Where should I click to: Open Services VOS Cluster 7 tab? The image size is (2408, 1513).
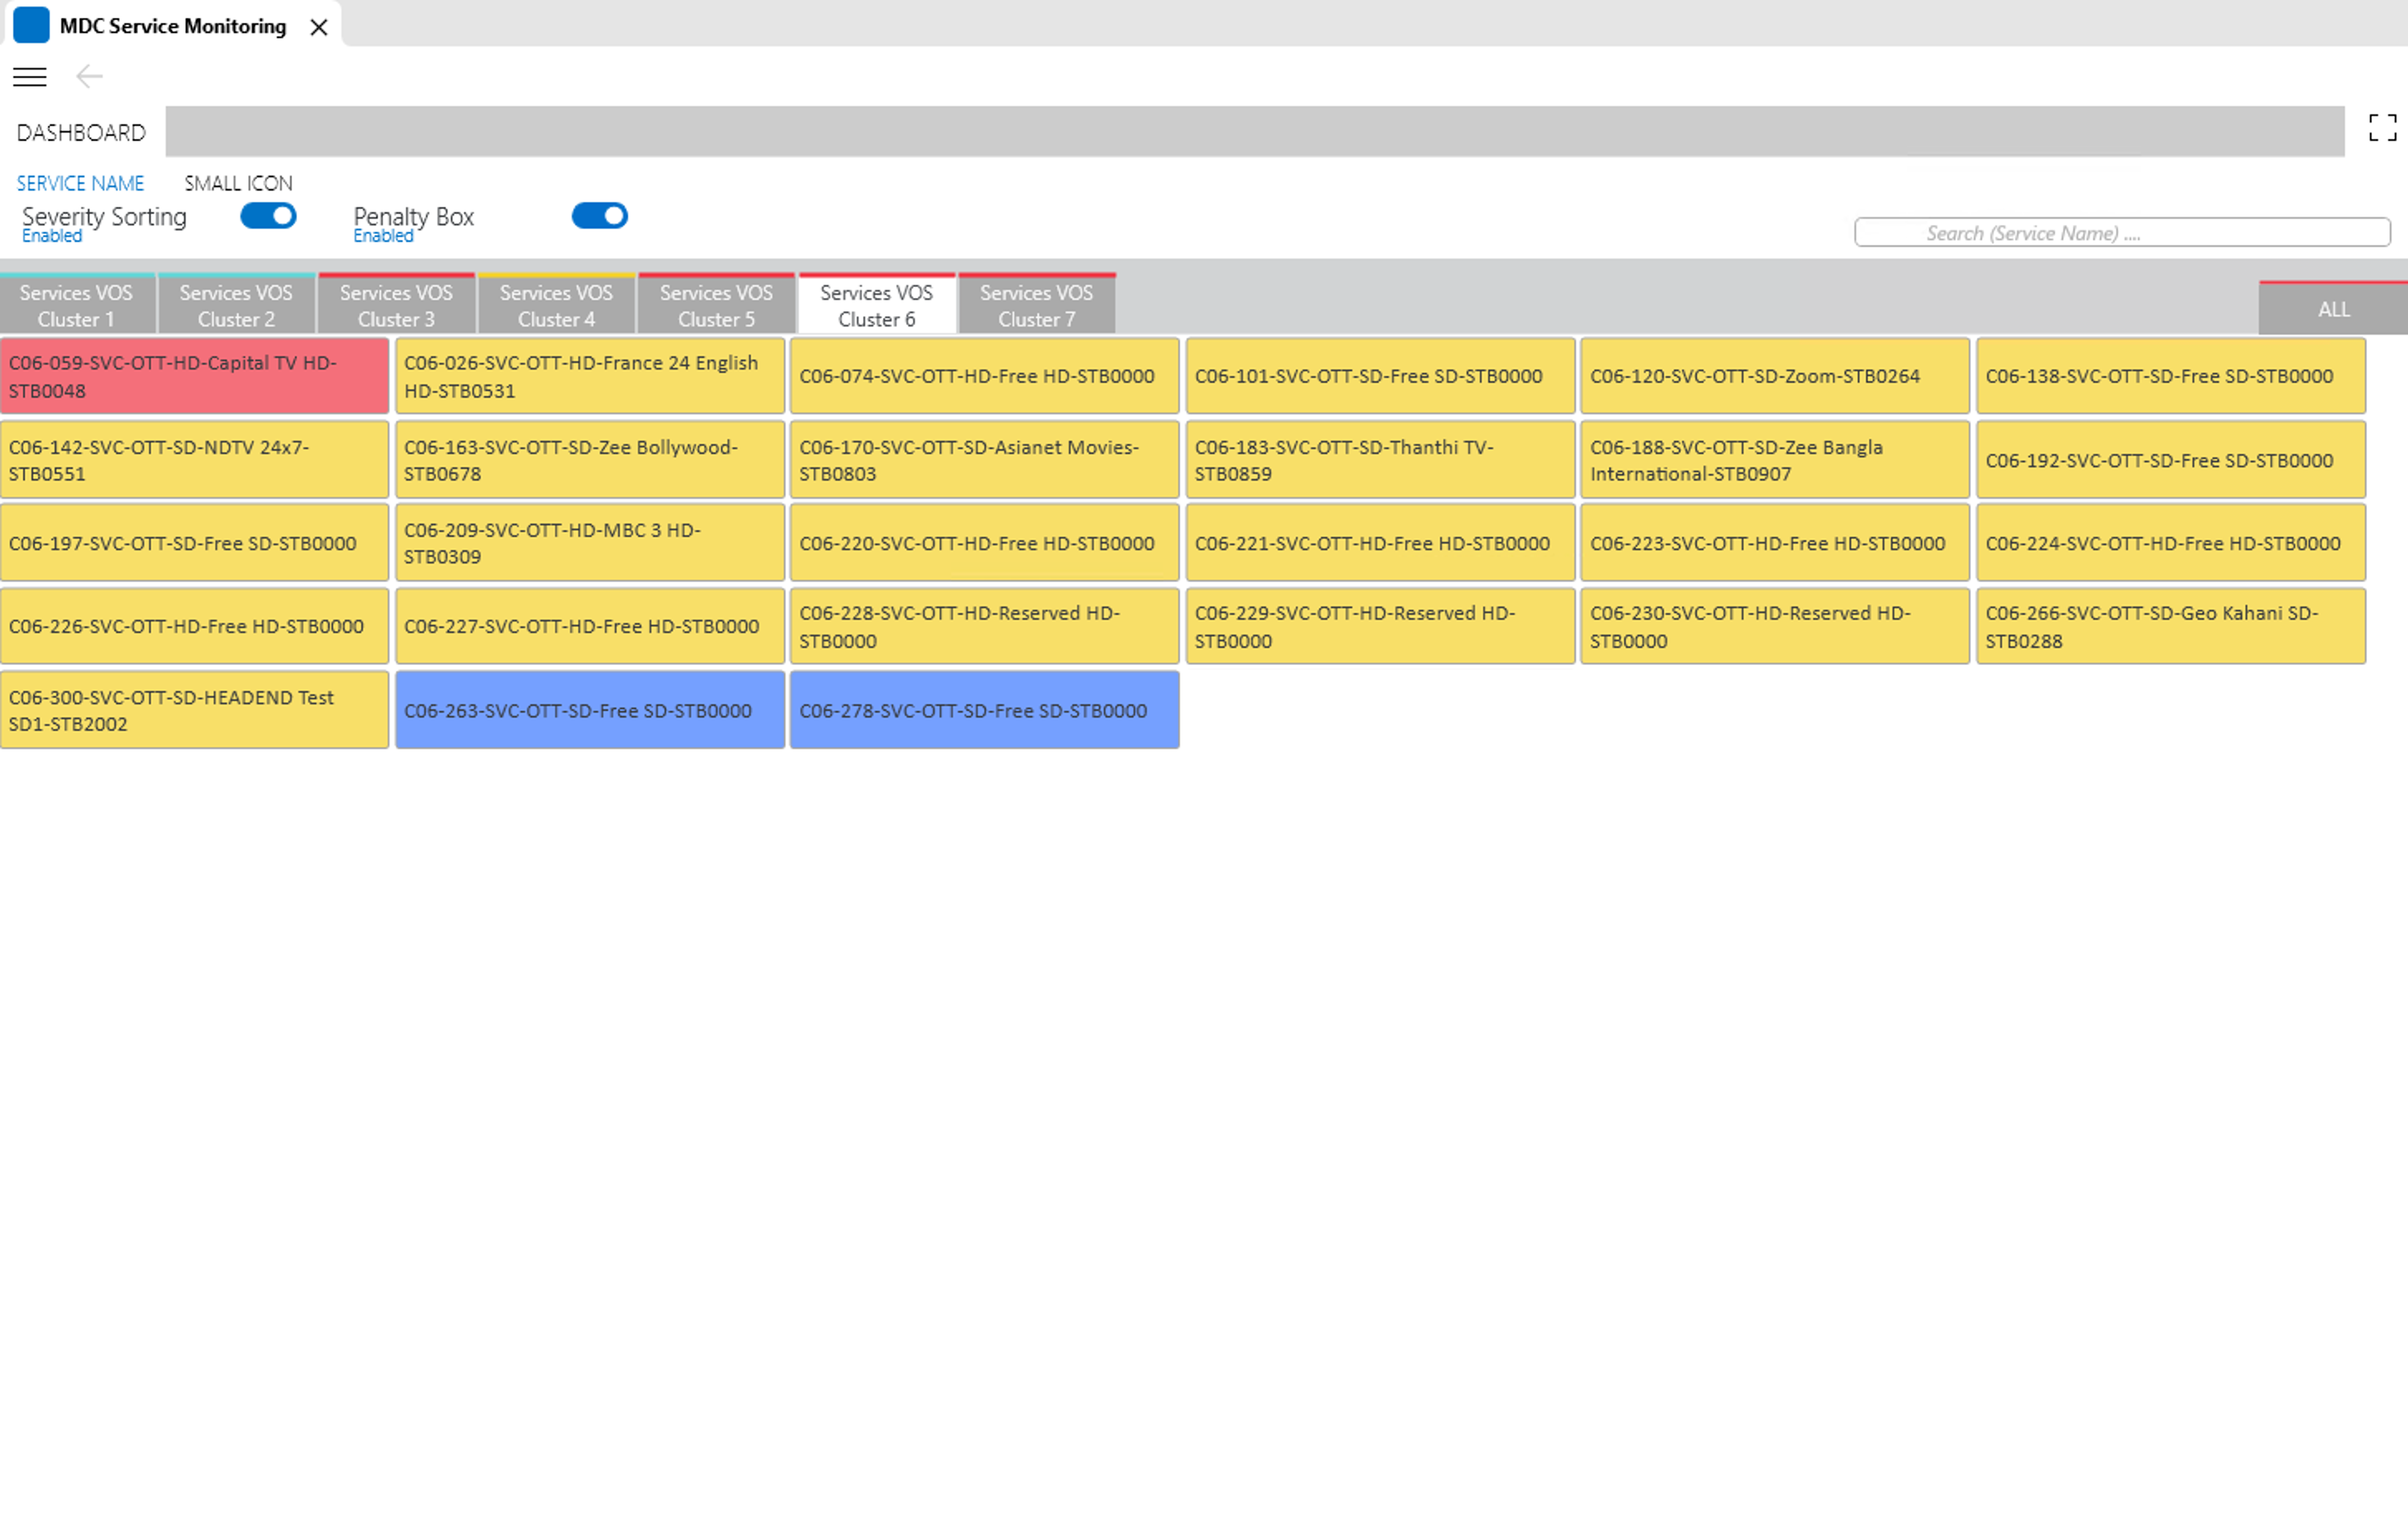coord(1037,304)
